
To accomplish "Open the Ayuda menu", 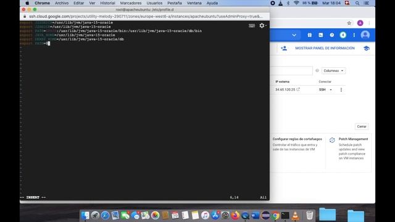I will 212,3.
